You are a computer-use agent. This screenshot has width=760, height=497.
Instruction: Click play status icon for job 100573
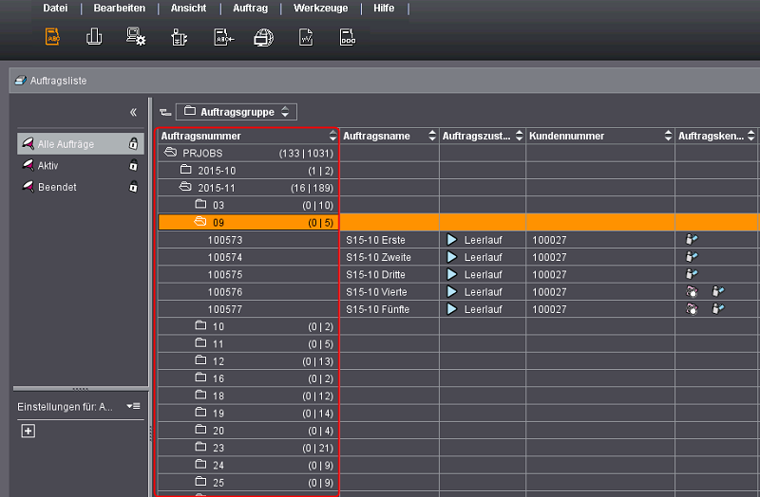pyautogui.click(x=452, y=239)
